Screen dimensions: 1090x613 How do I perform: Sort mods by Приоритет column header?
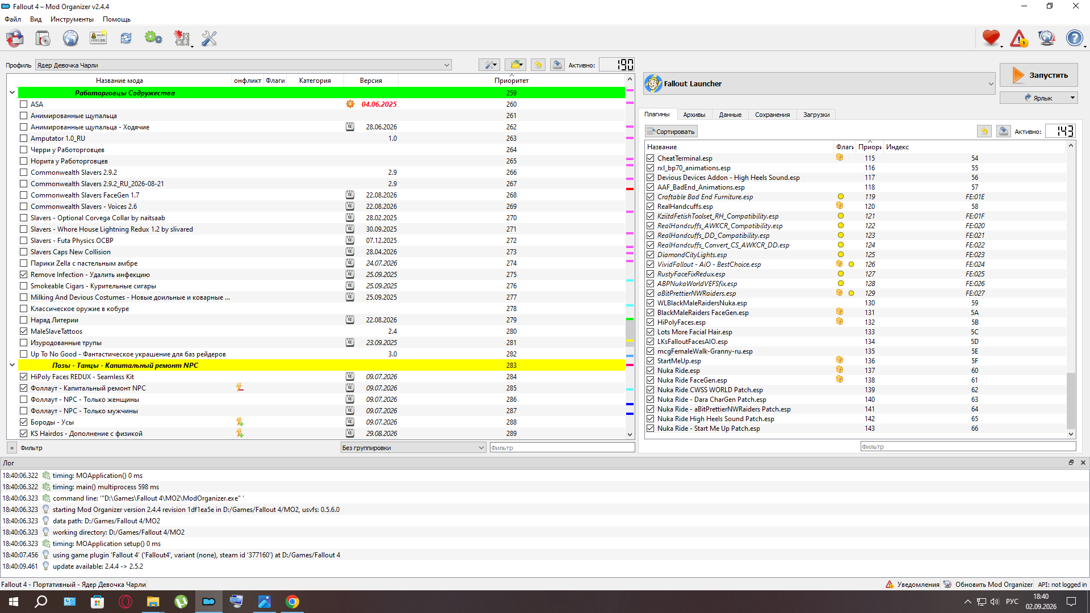[x=512, y=81]
